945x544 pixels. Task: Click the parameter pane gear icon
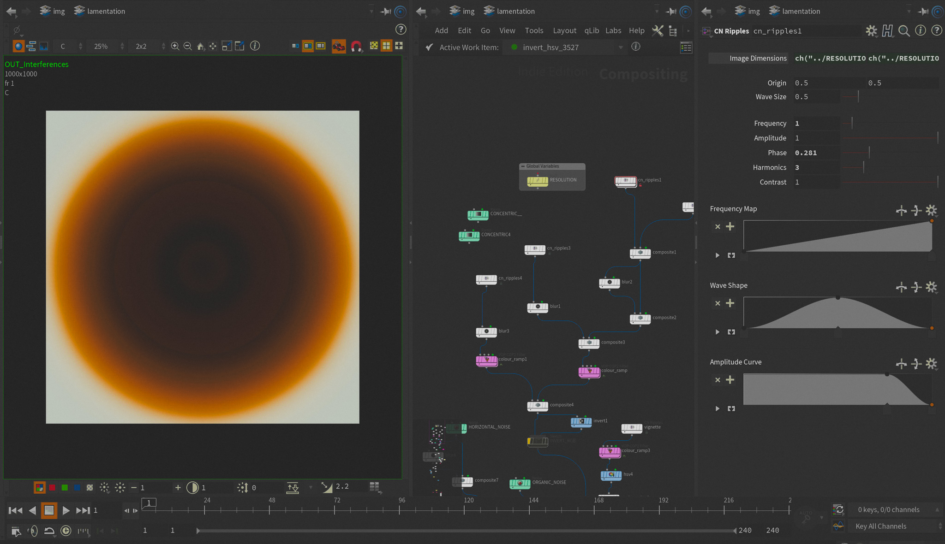[871, 31]
